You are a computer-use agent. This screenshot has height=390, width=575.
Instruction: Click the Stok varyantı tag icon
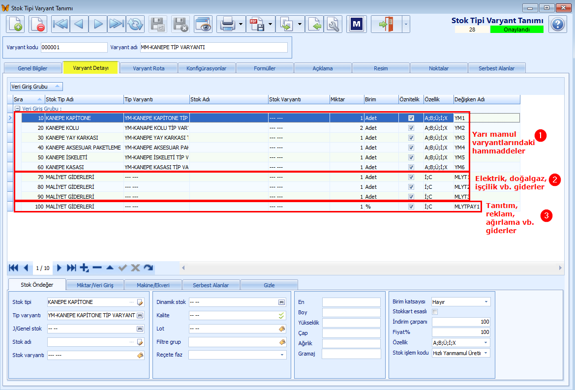[x=140, y=355]
